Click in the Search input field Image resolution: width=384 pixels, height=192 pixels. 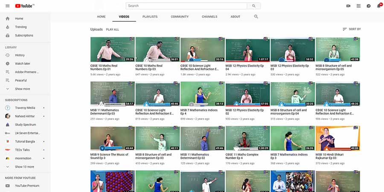tap(186, 6)
